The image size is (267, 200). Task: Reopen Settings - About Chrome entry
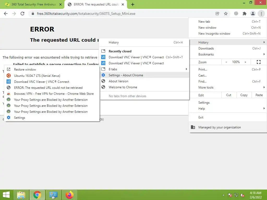pos(144,75)
